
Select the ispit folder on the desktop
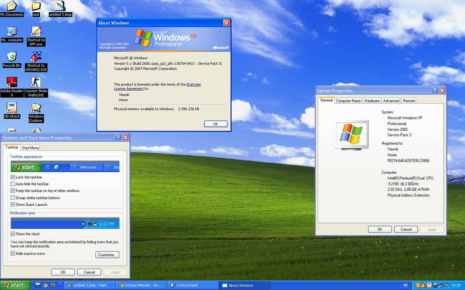tap(36, 9)
